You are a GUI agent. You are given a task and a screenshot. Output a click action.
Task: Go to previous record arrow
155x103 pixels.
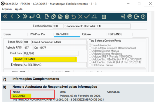(12, 16)
